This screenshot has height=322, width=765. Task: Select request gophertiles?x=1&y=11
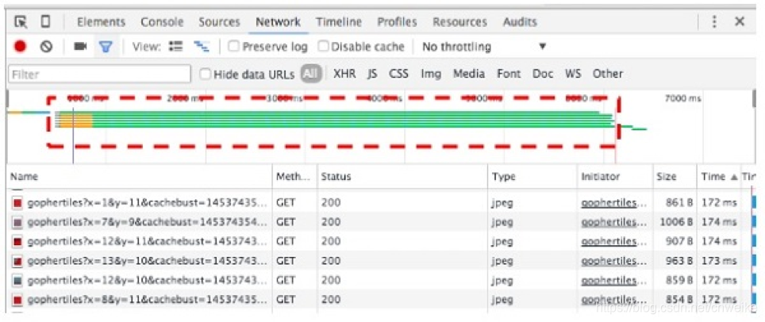(148, 202)
